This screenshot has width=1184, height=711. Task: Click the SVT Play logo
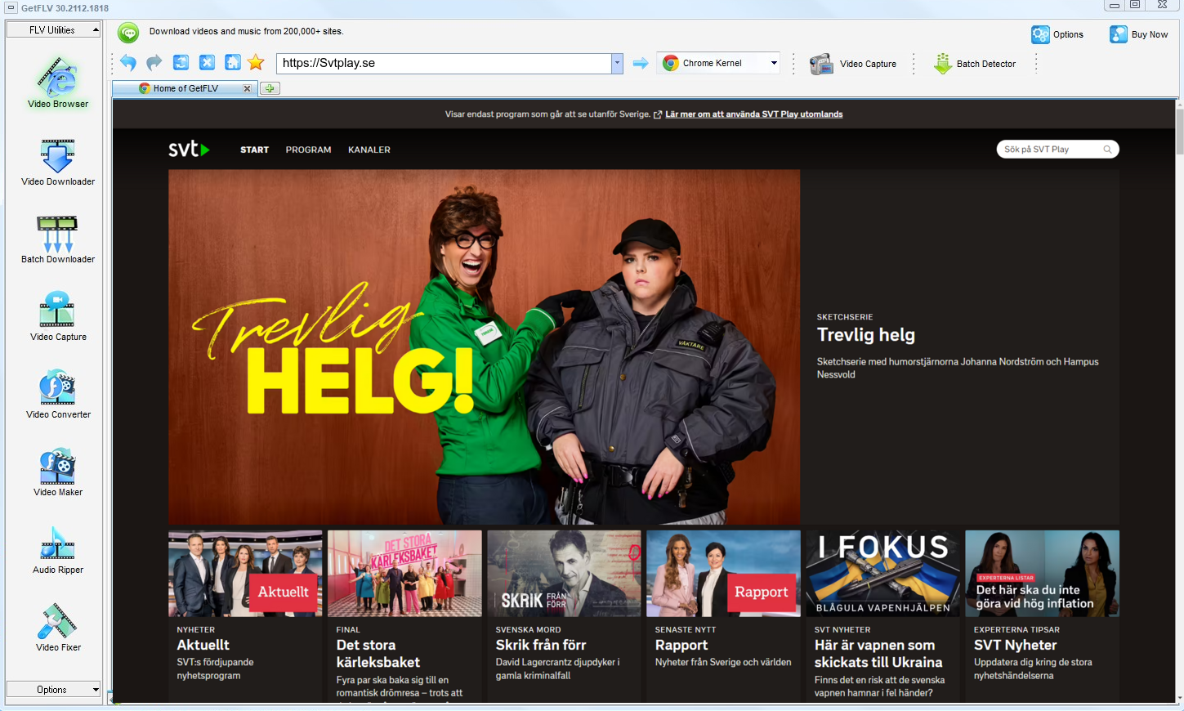pyautogui.click(x=189, y=150)
